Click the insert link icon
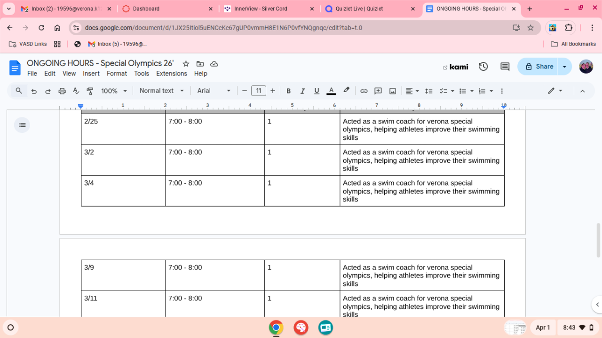Viewport: 602px width, 338px height. click(364, 91)
